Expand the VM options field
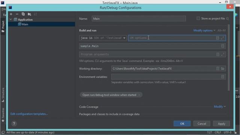240x135 pixels. pos(222,38)
